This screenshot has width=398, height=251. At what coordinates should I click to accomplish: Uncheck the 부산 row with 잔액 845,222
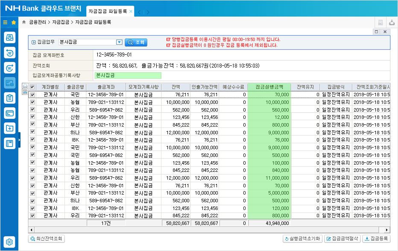tap(32, 124)
